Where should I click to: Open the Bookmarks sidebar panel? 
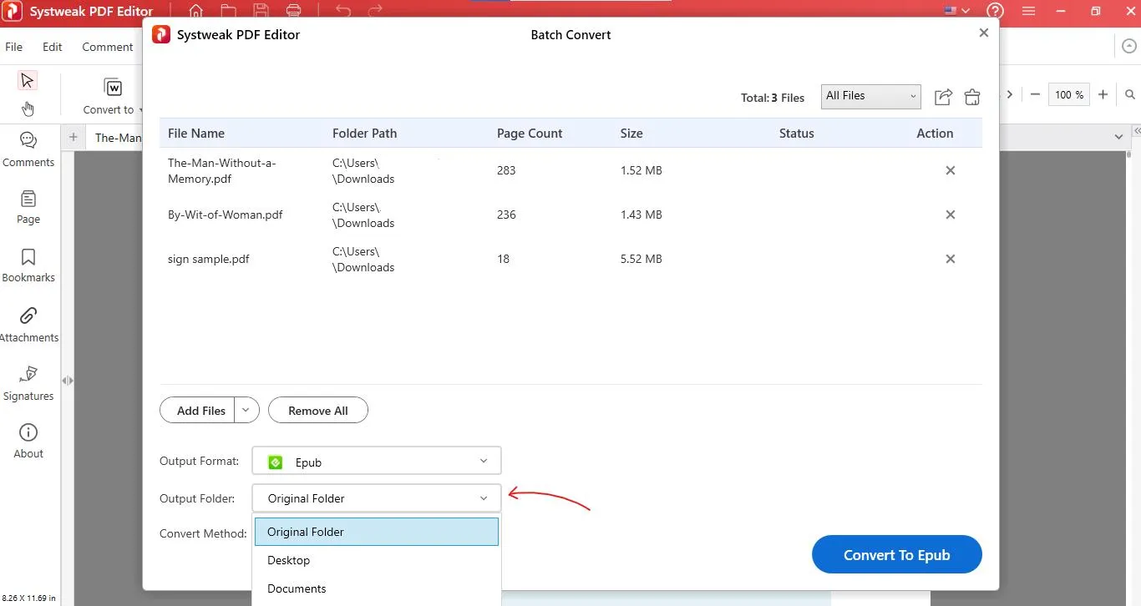[x=28, y=265]
